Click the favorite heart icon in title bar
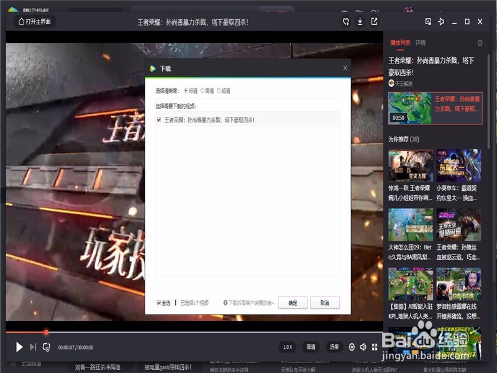Viewport: 497px width, 373px height. coord(346,22)
